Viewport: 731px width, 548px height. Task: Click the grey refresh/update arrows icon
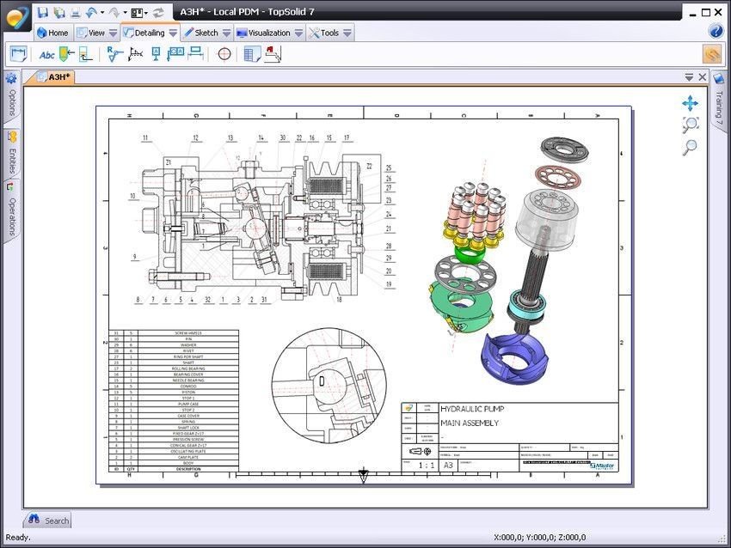click(158, 13)
